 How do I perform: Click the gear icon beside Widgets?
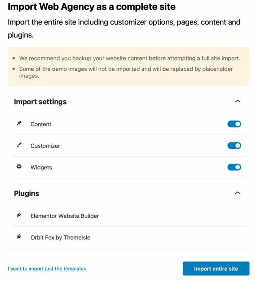click(19, 167)
